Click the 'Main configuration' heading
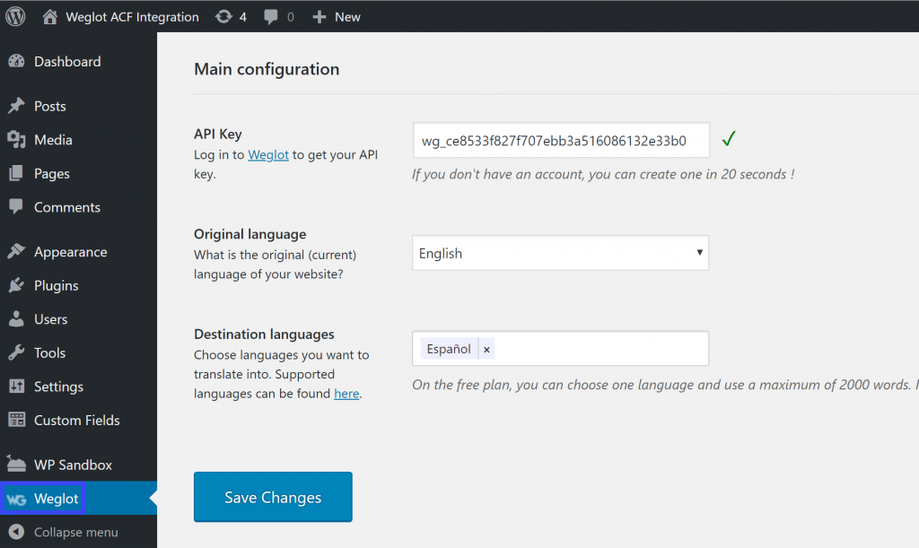The width and height of the screenshot is (919, 548). pos(267,69)
